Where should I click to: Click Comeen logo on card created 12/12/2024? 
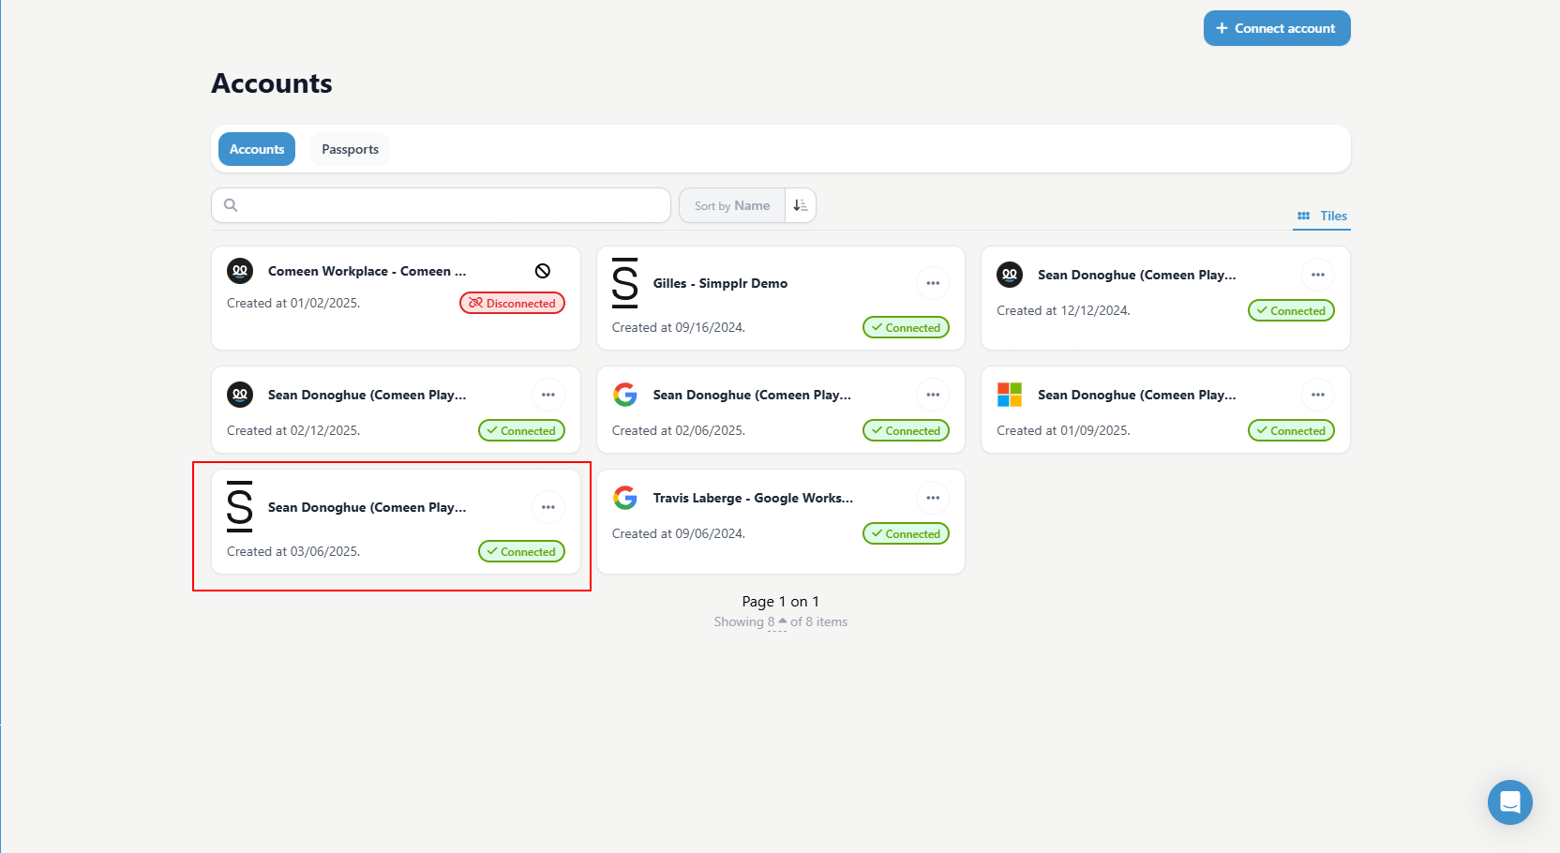(x=1010, y=275)
